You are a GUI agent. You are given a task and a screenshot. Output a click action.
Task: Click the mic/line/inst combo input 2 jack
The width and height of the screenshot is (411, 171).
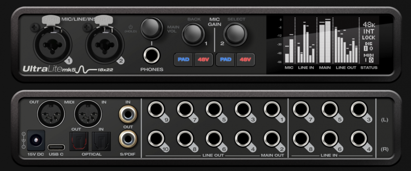coord(105,44)
